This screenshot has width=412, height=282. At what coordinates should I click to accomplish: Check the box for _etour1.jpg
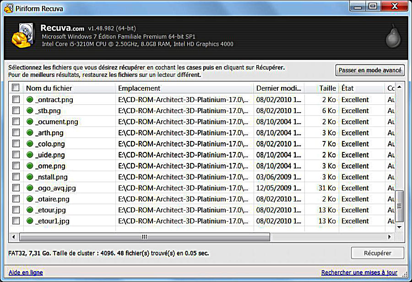pyautogui.click(x=16, y=221)
